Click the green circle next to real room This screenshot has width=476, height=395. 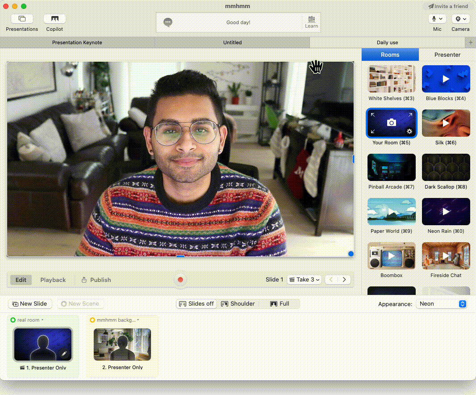(13, 320)
